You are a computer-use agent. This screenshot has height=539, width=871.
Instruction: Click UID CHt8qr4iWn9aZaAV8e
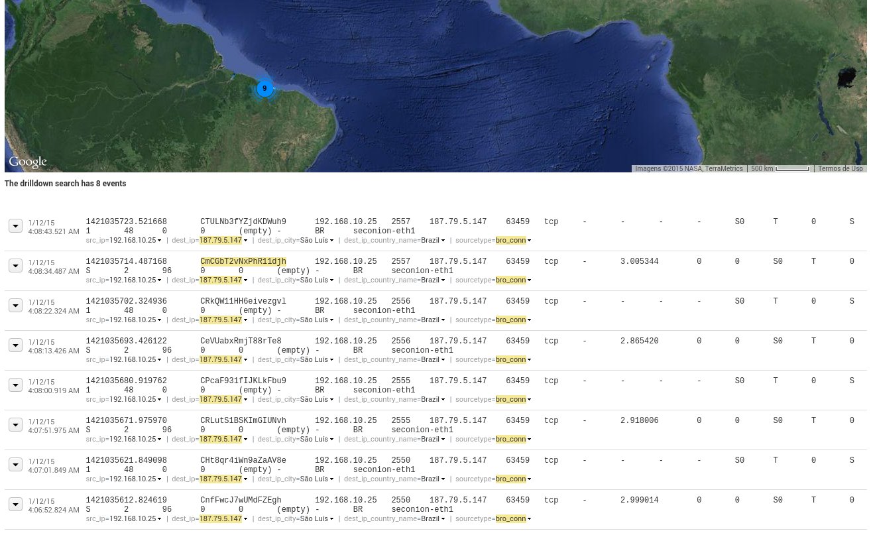pos(243,460)
